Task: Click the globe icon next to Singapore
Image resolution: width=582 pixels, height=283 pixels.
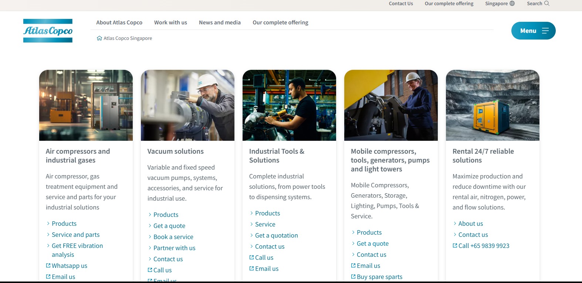Action: tap(512, 3)
